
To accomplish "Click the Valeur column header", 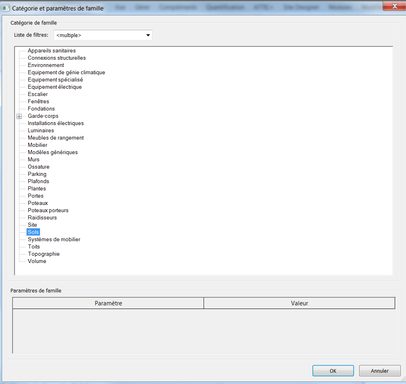I will click(x=299, y=303).
